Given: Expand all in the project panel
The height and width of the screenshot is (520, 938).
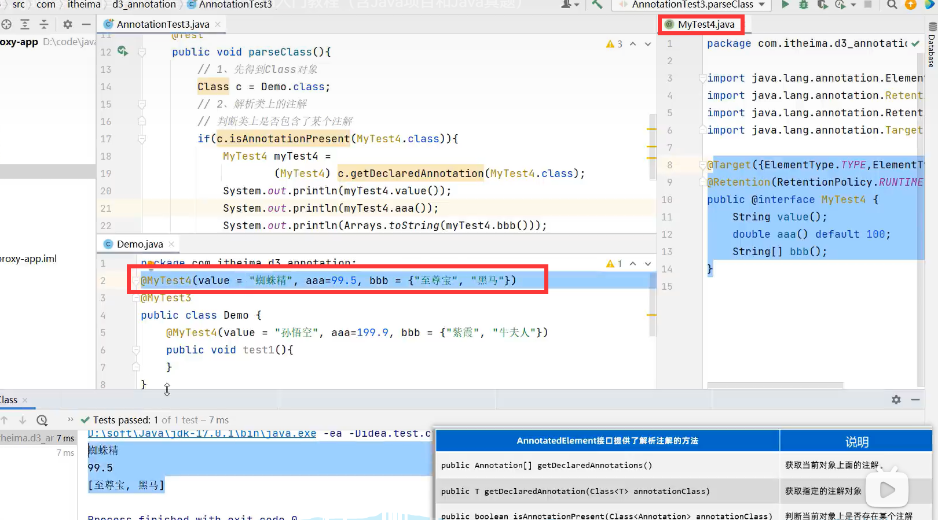Looking at the screenshot, I should (25, 24).
